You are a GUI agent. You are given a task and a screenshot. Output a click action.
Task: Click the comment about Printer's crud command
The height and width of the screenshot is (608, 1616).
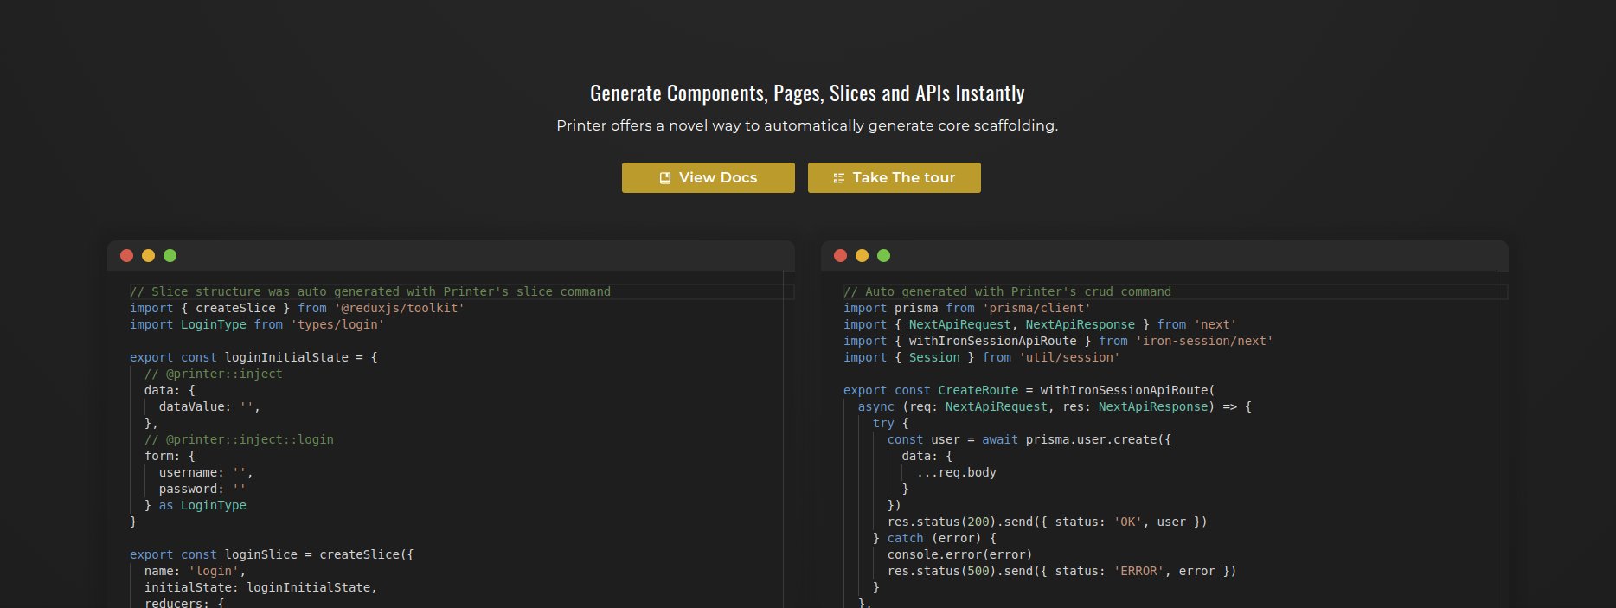click(x=1007, y=291)
